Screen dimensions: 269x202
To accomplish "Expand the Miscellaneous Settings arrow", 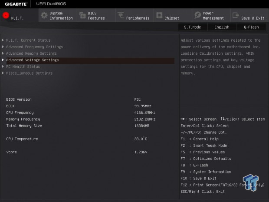I will [3, 73].
